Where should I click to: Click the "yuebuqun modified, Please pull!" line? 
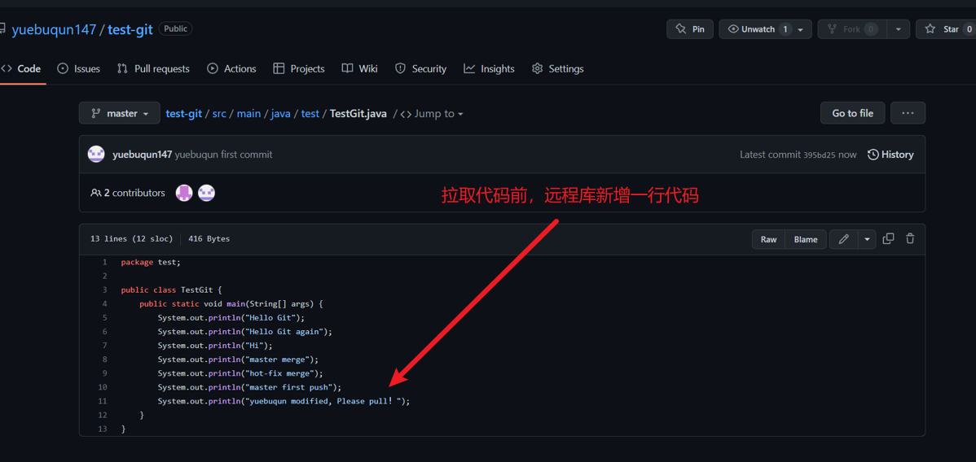284,401
